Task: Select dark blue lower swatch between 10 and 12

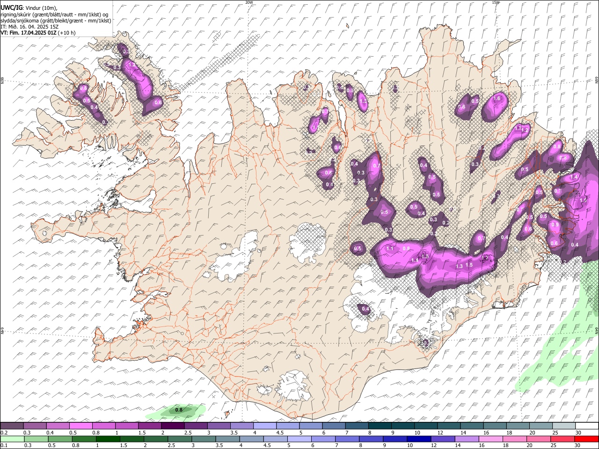Action: [419, 439]
